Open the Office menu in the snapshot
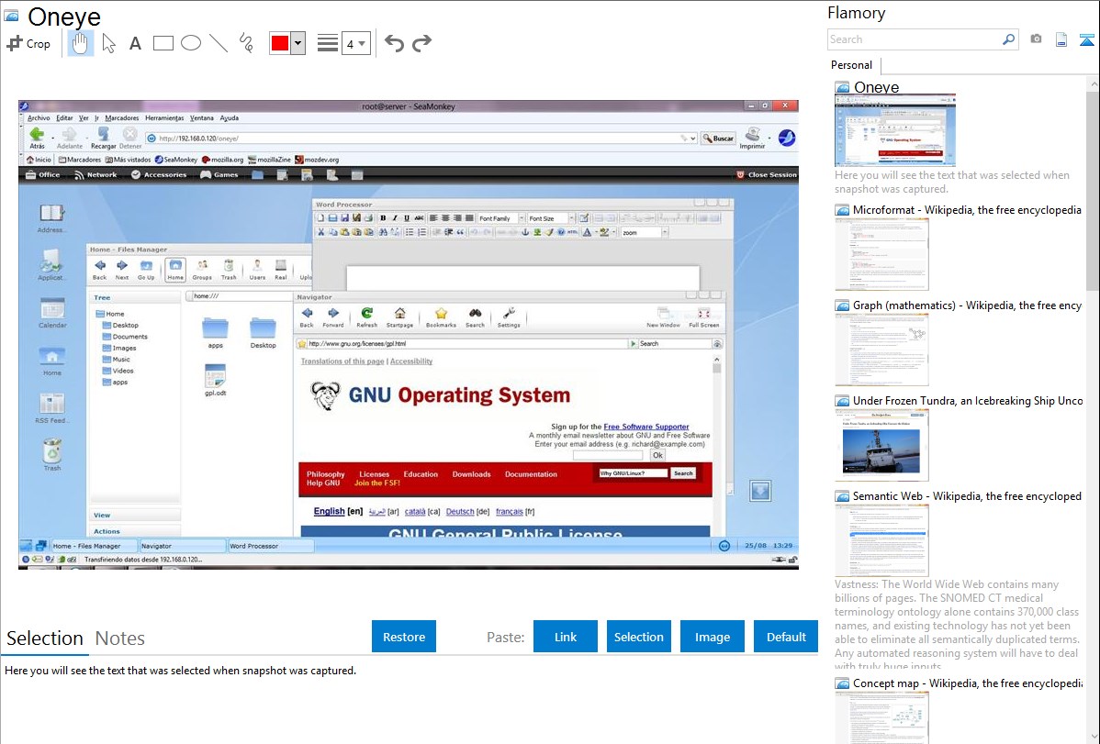Viewport: 1100px width, 744px height. click(43, 174)
